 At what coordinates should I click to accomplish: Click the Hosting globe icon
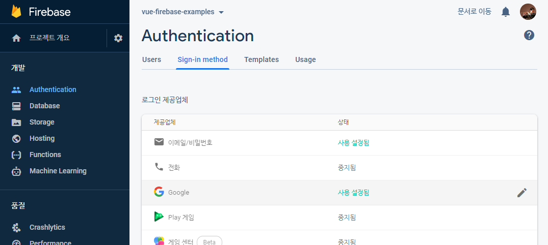point(16,139)
